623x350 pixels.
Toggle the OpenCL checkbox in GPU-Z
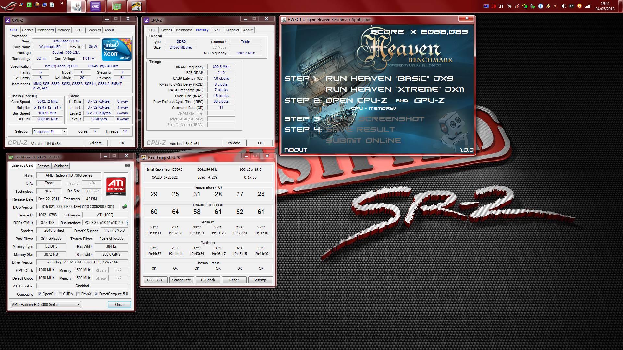40,294
